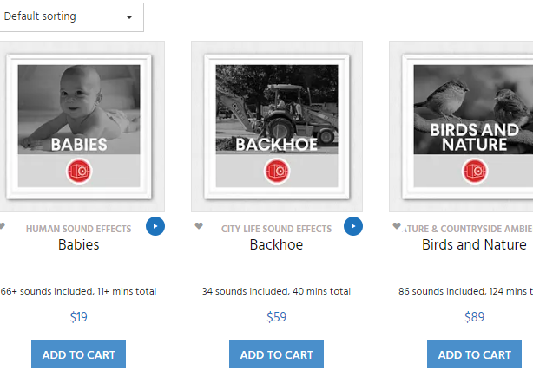Open the Human Sound Effects category

click(x=78, y=229)
